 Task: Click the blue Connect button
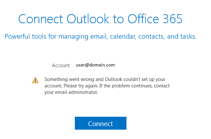tap(101, 123)
